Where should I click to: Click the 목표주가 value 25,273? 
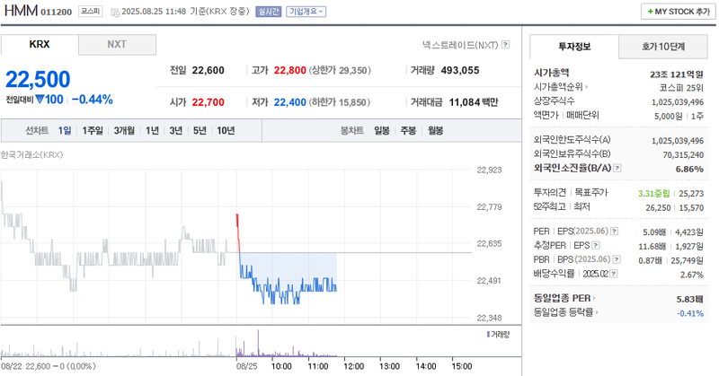coord(691,193)
